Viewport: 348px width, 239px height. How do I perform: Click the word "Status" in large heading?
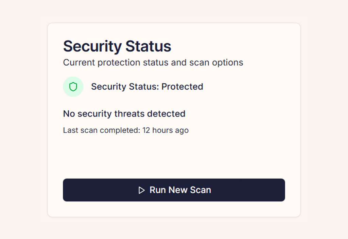148,46
